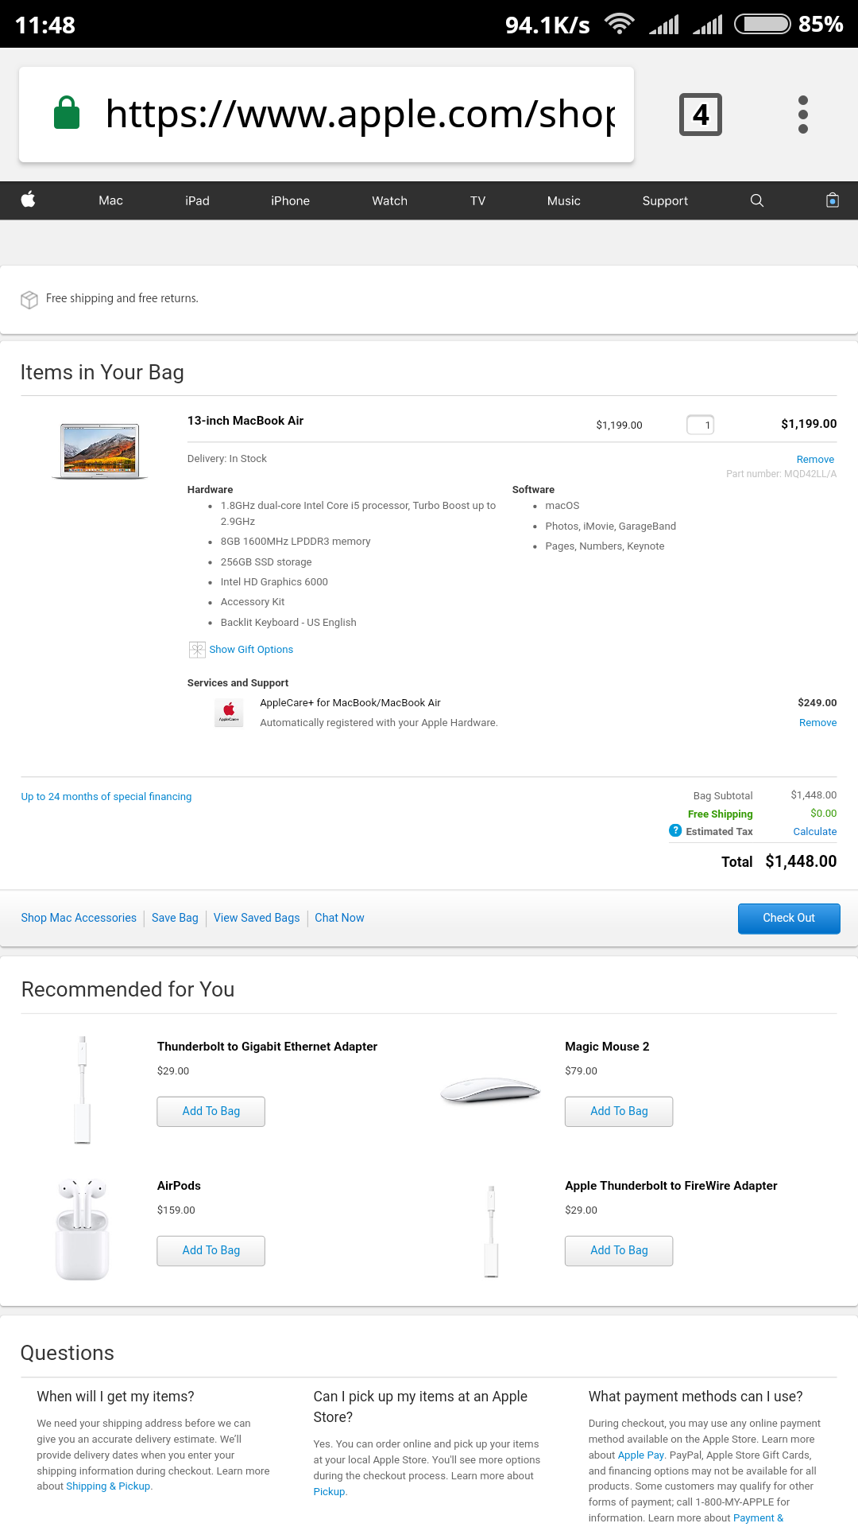This screenshot has width=858, height=1527.
Task: Click Calculate estimated tax link
Action: tap(814, 832)
